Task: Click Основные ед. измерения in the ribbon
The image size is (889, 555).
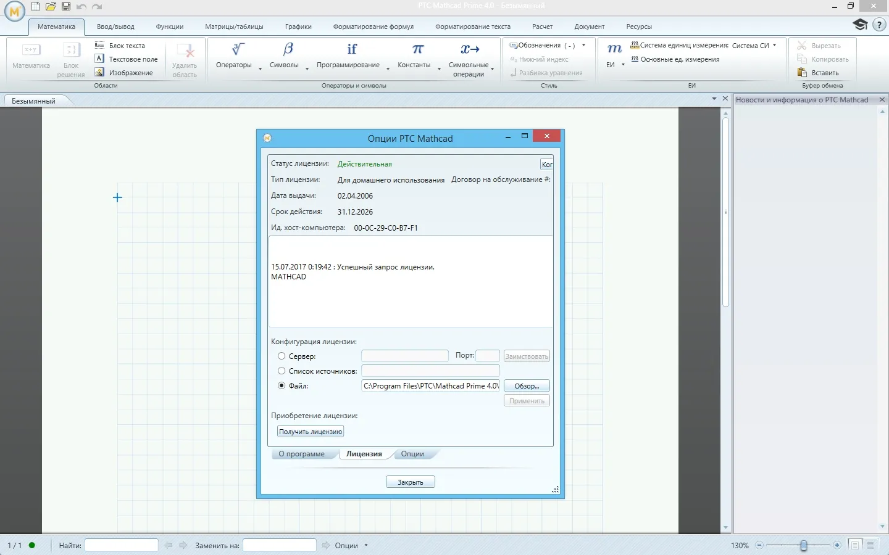Action: pos(675,59)
